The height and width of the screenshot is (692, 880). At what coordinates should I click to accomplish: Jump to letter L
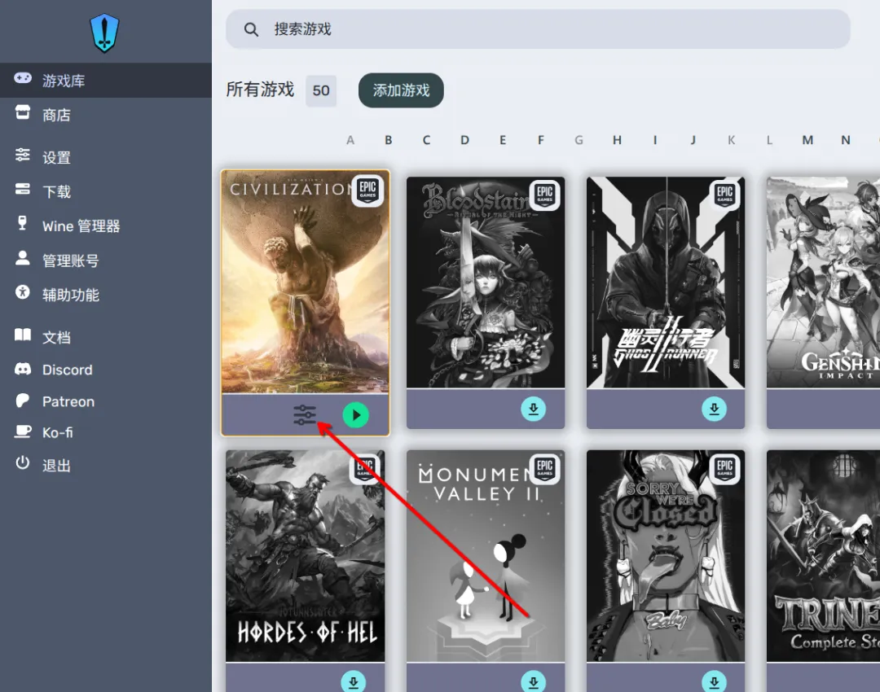point(769,140)
